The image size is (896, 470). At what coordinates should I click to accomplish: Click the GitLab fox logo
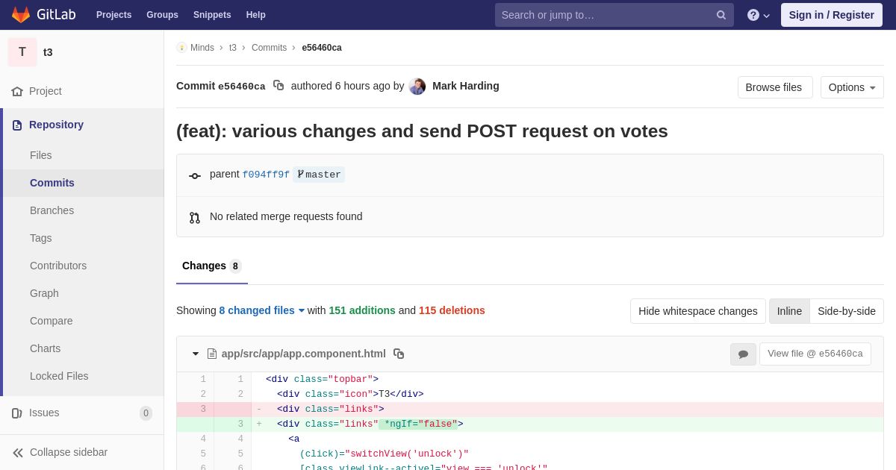point(21,15)
